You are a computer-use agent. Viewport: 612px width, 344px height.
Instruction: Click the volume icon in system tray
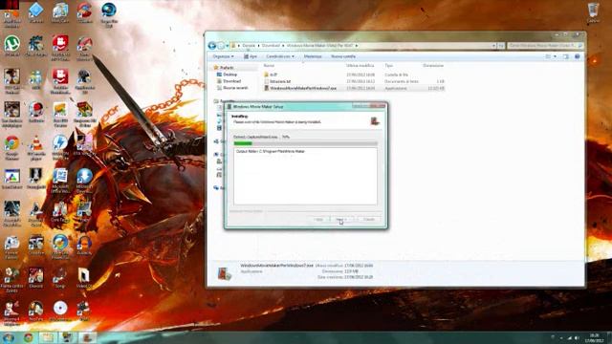click(577, 338)
